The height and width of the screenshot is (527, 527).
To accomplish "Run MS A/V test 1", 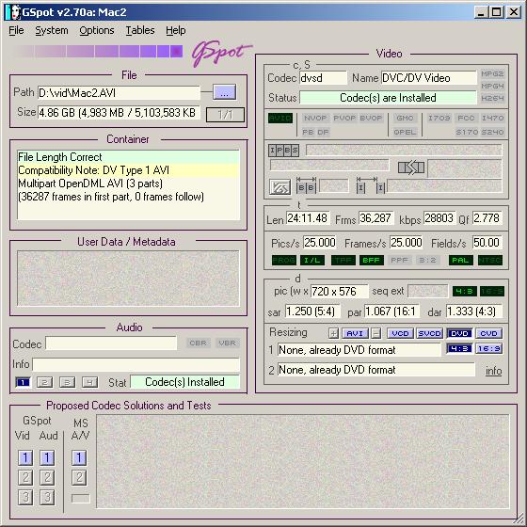I will [x=79, y=457].
